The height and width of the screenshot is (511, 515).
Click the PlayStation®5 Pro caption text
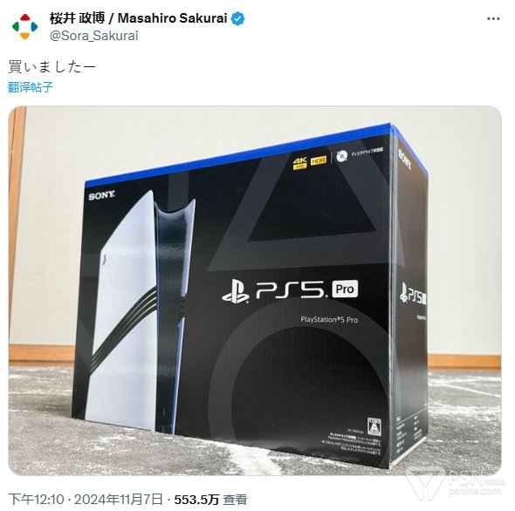329,319
